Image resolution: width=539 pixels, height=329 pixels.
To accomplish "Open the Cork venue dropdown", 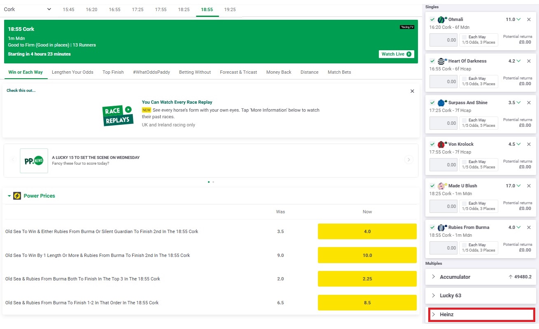I will (28, 9).
